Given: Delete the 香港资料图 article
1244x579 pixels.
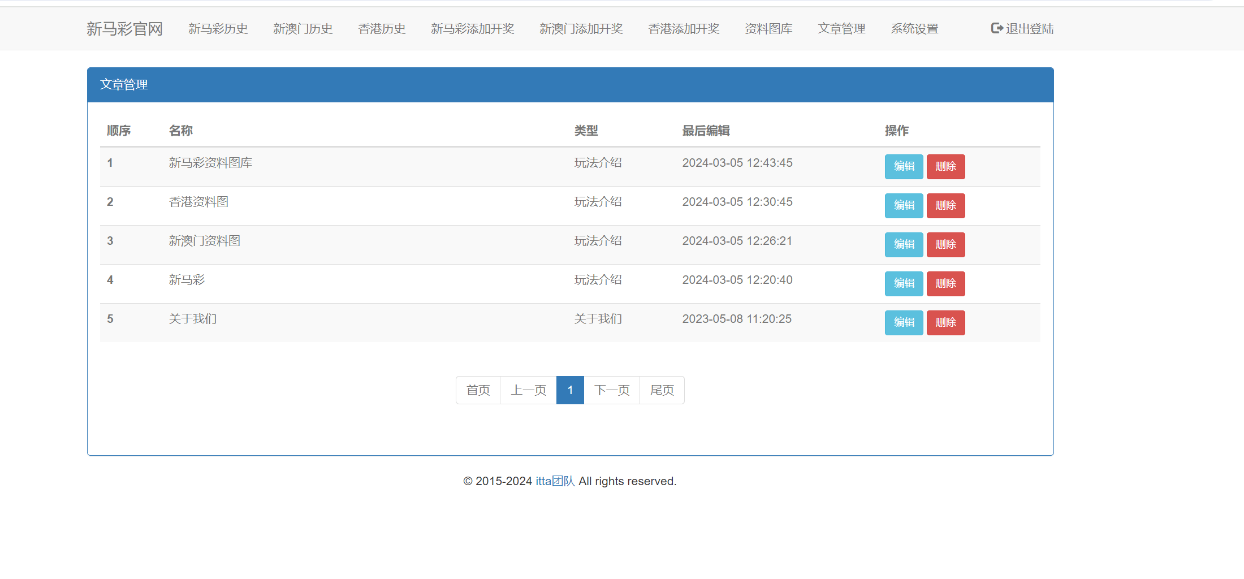Looking at the screenshot, I should pyautogui.click(x=945, y=206).
